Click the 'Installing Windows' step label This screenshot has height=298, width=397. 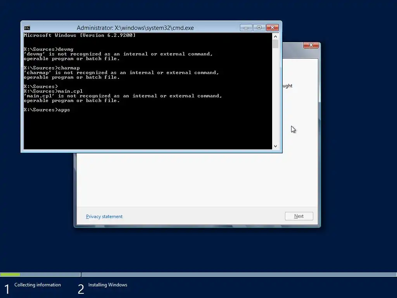pyautogui.click(x=108, y=285)
